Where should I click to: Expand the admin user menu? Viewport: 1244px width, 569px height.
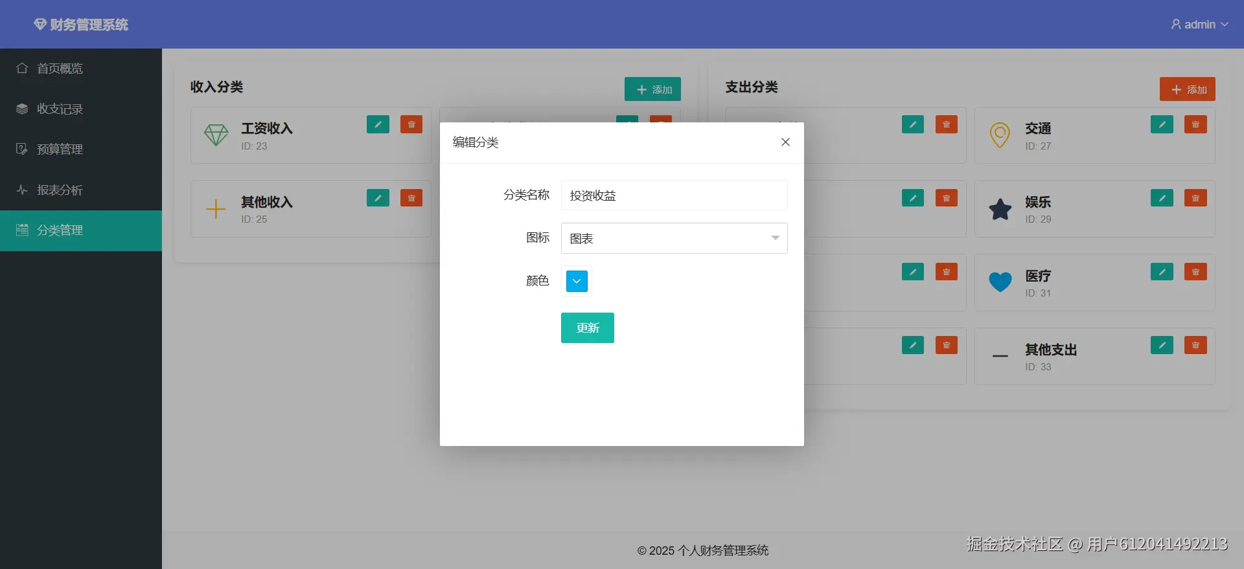pos(1199,25)
